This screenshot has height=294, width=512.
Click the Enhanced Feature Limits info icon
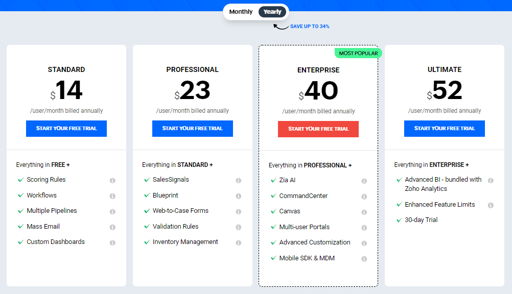click(491, 205)
